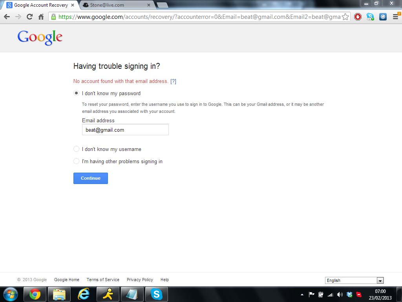Open a new browser tab

point(162,5)
